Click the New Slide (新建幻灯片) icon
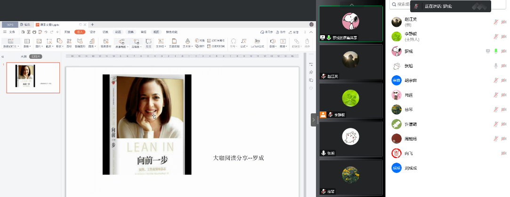The width and height of the screenshot is (510, 197). 10,41
